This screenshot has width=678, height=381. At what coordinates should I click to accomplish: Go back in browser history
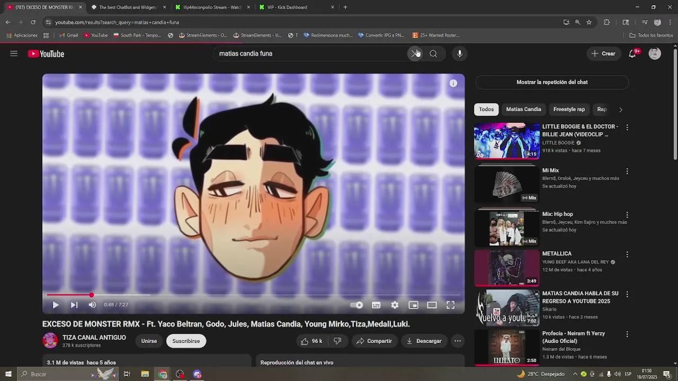7,22
